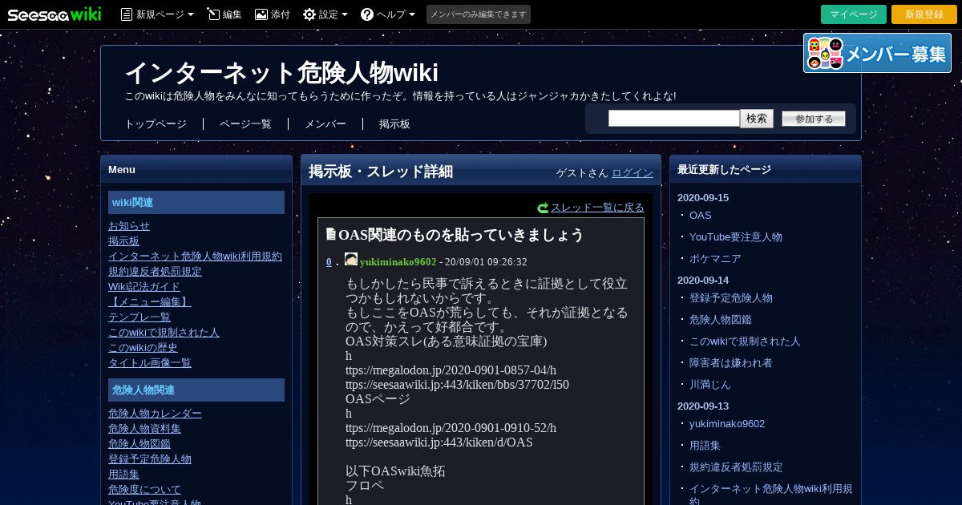
Task: Open このwikiの歴史 link
Action: pos(143,348)
